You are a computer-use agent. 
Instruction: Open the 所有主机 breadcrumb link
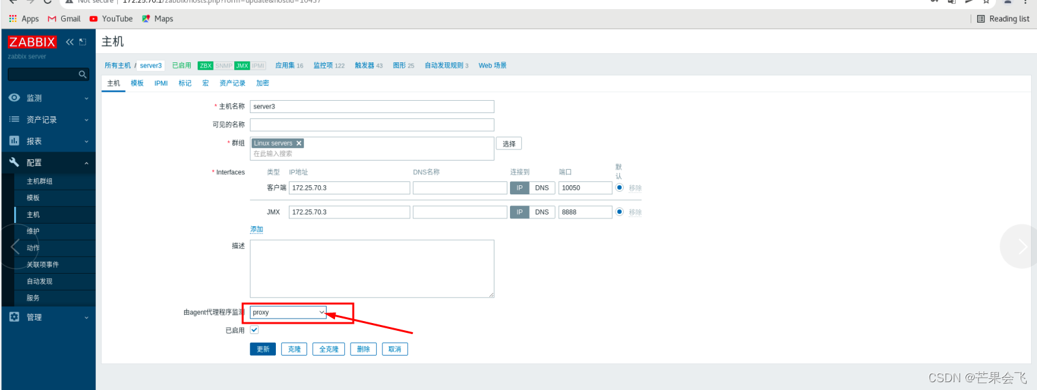pyautogui.click(x=118, y=66)
